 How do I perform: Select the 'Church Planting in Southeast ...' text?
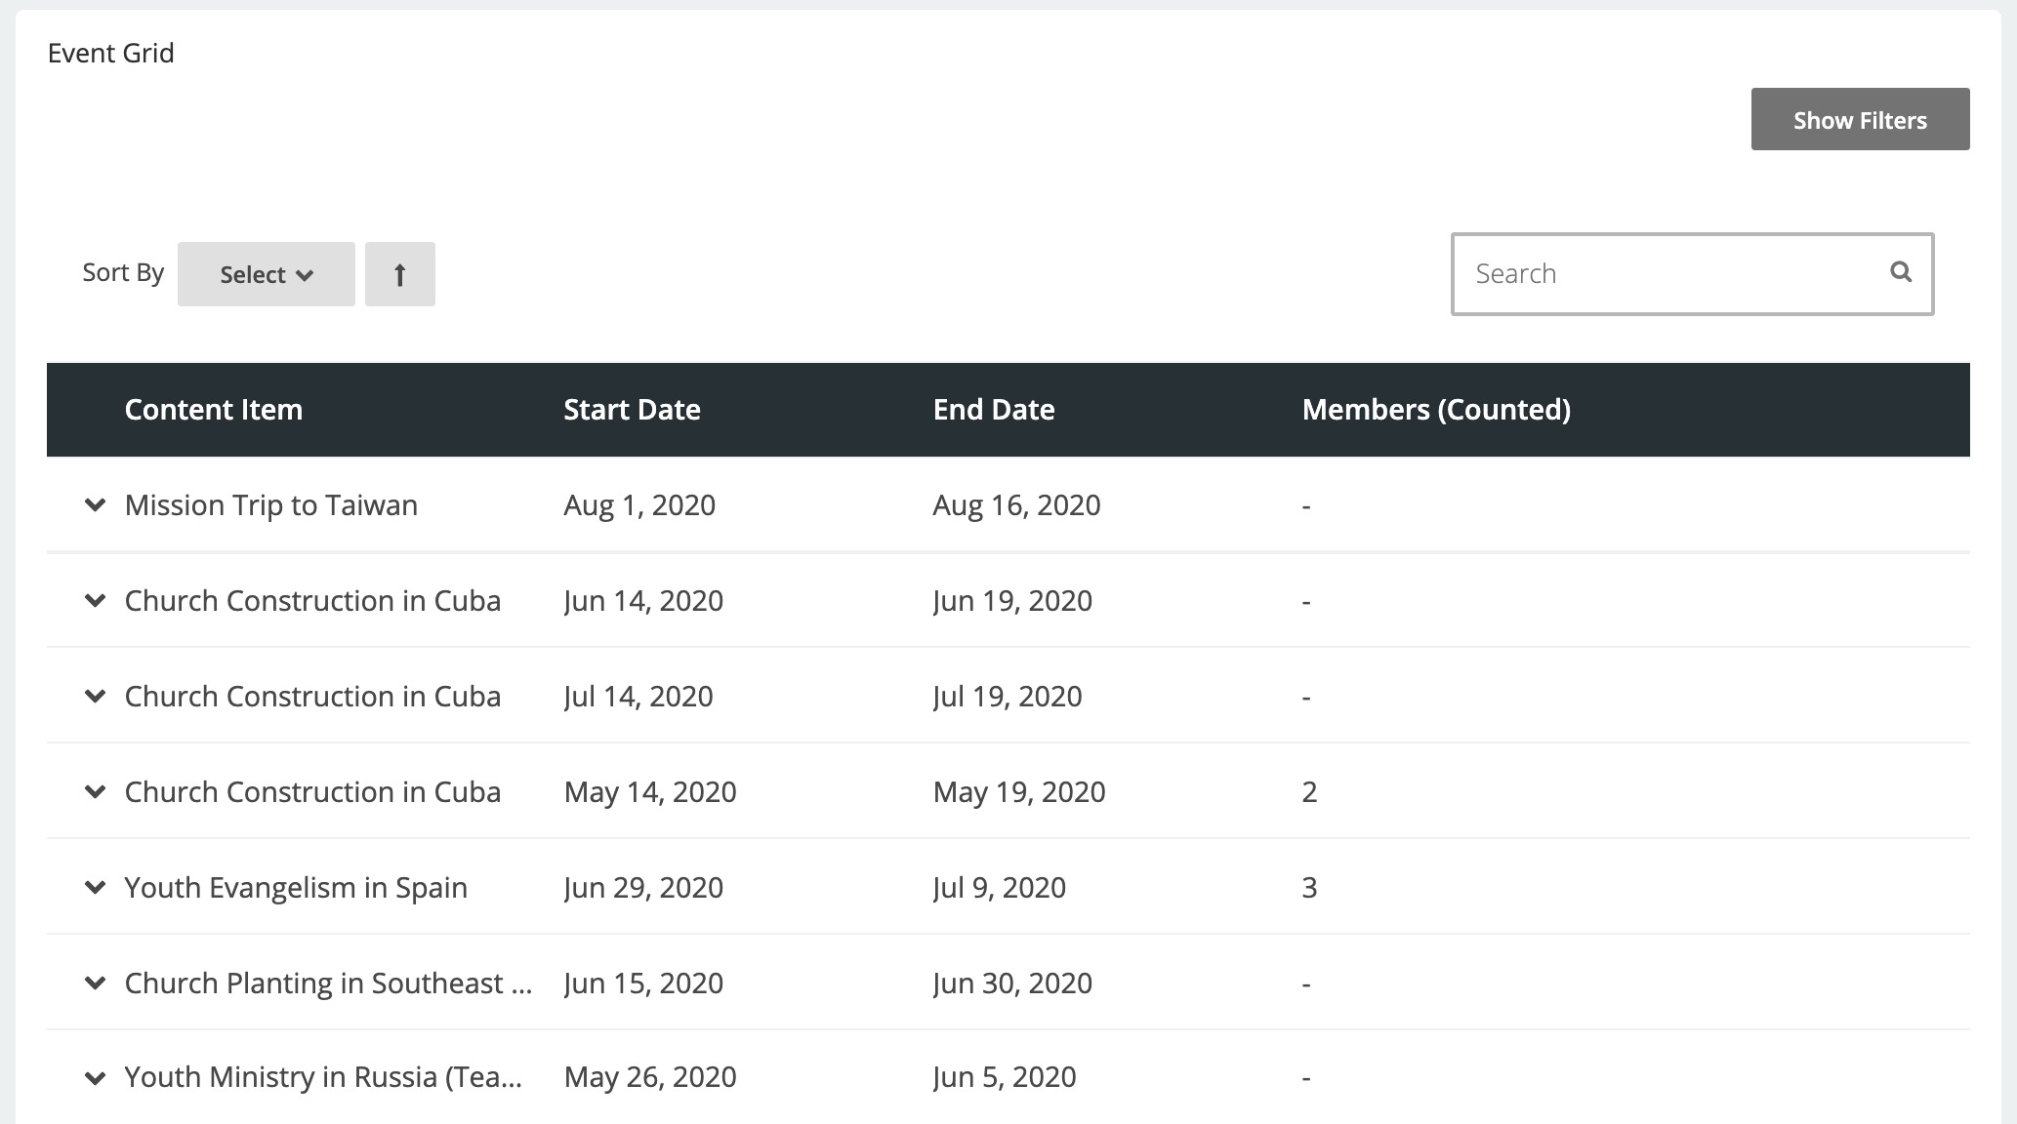pyautogui.click(x=328, y=983)
